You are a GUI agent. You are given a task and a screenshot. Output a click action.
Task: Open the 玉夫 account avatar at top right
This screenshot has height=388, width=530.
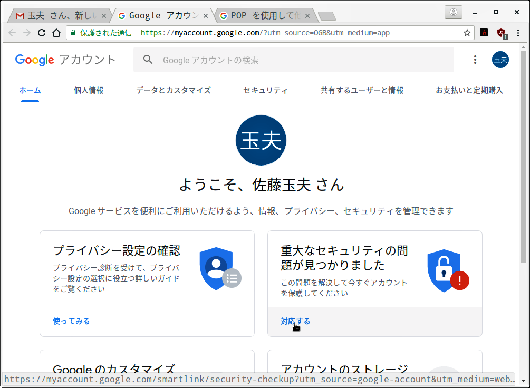(x=500, y=60)
